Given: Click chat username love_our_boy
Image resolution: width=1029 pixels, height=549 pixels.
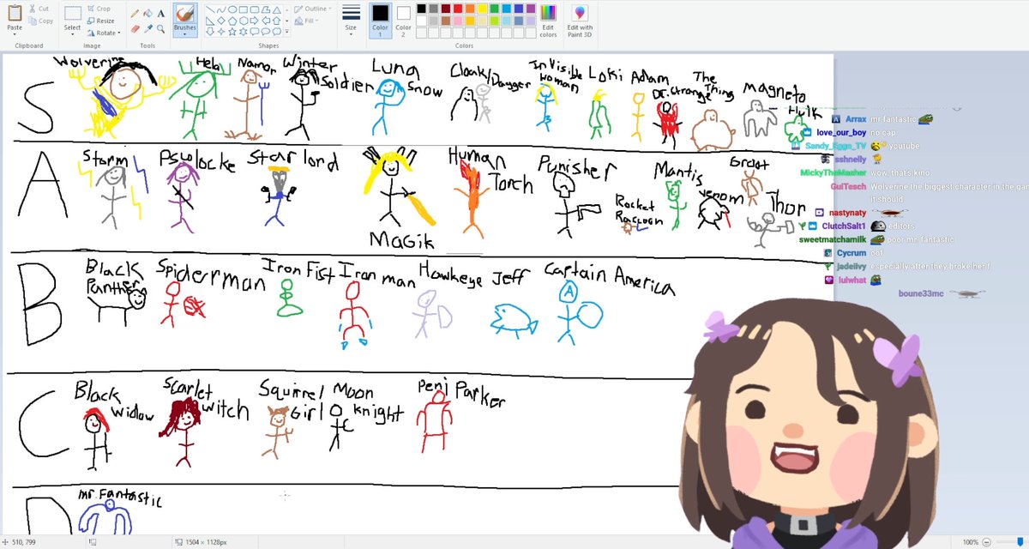Looking at the screenshot, I should pos(840,133).
